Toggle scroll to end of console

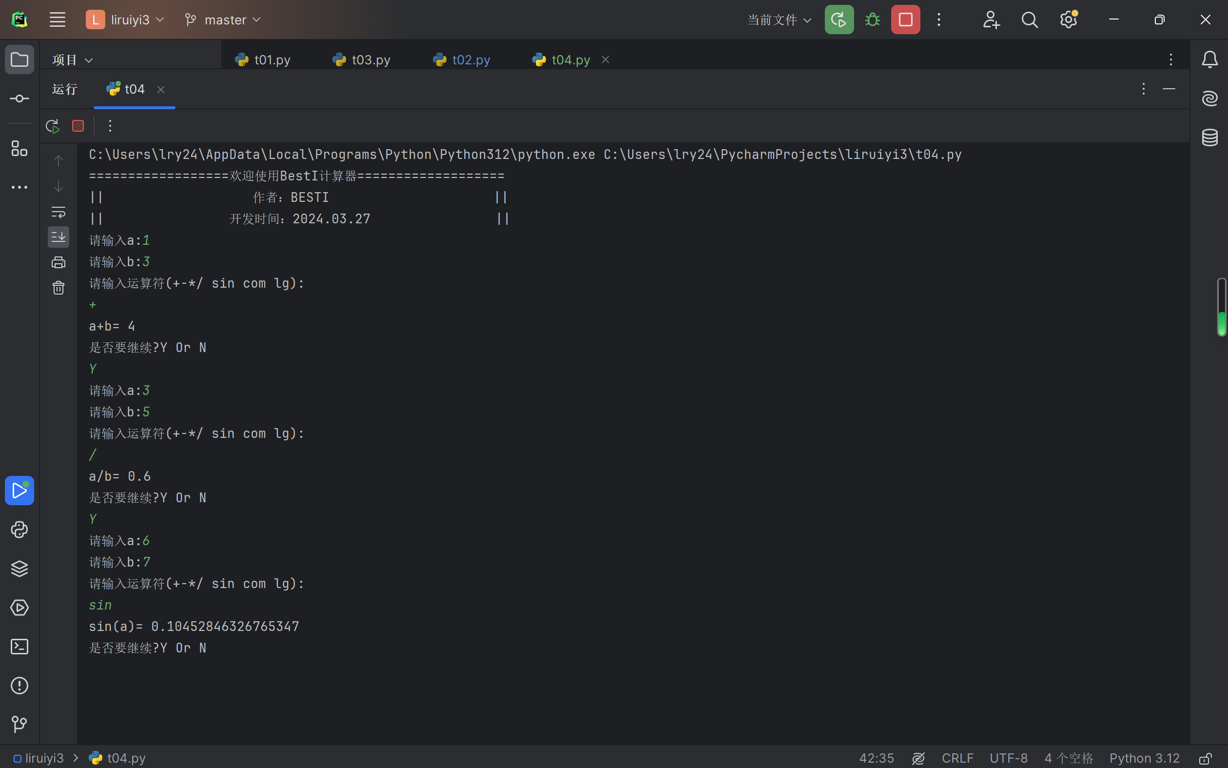click(x=58, y=236)
